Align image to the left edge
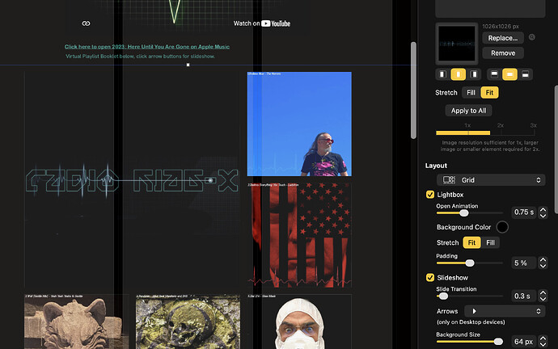The image size is (558, 349). [x=442, y=74]
